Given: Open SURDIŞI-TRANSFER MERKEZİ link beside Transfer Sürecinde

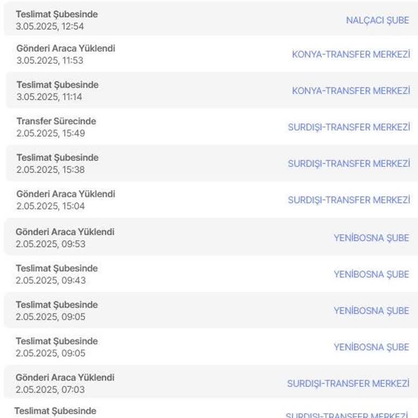Looking at the screenshot, I should (348, 127).
